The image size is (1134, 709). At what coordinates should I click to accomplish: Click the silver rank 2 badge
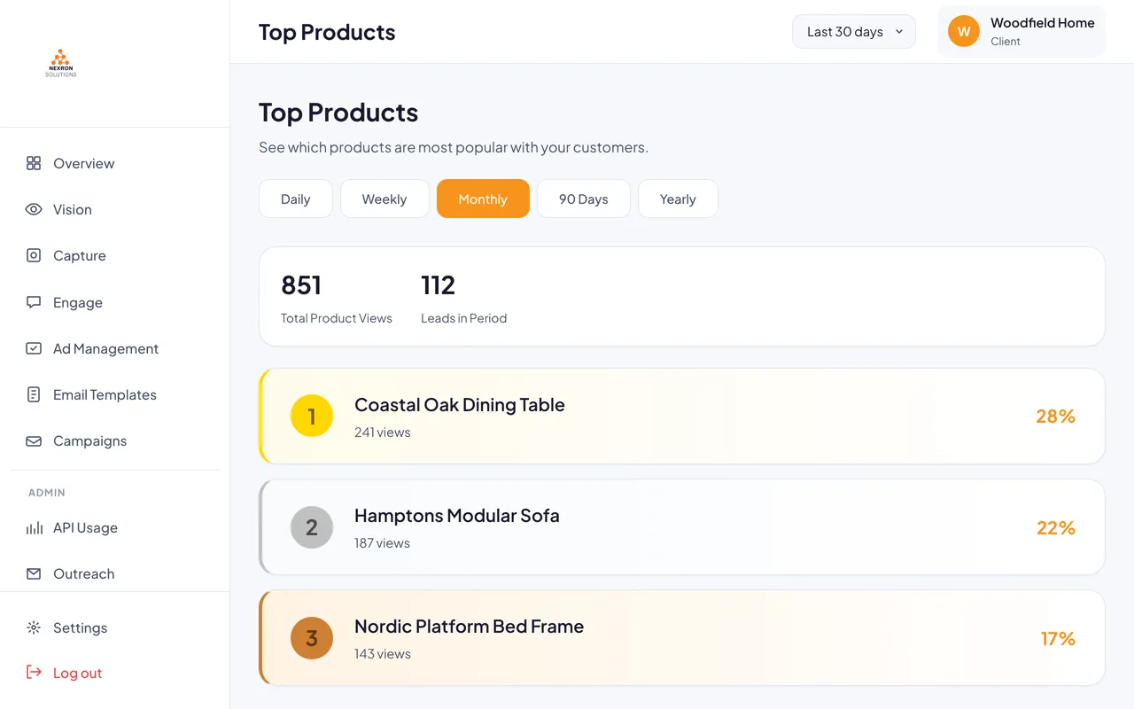(312, 527)
